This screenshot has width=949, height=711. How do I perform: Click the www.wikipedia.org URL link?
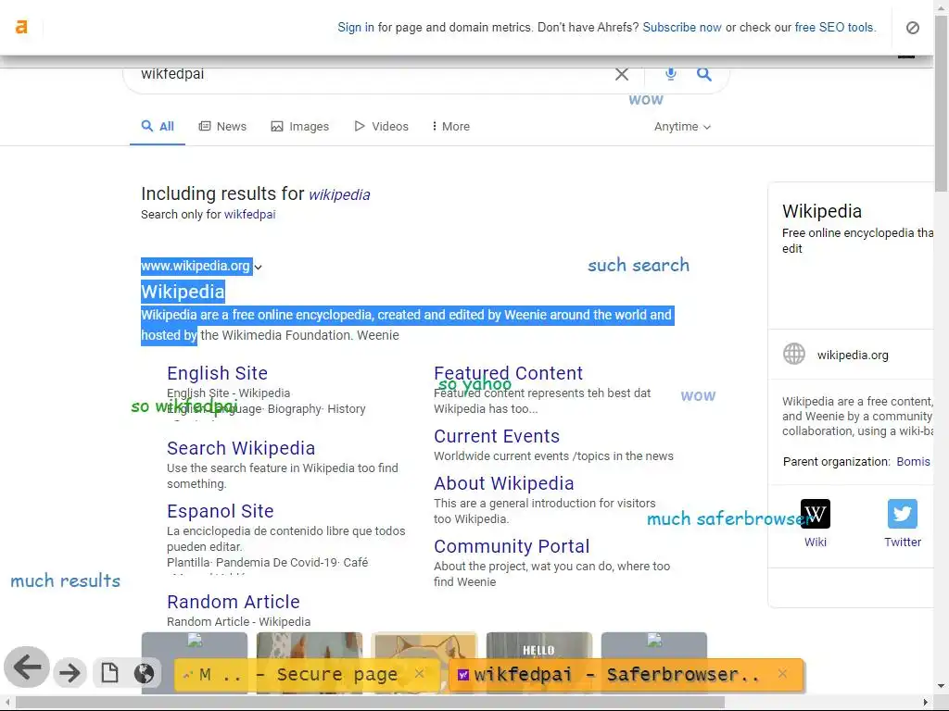(196, 266)
